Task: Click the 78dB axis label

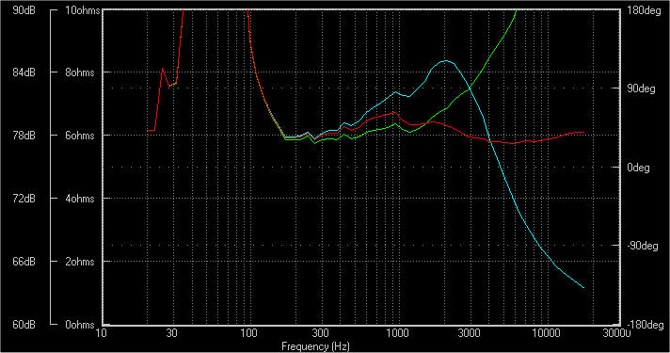Action: (x=24, y=136)
